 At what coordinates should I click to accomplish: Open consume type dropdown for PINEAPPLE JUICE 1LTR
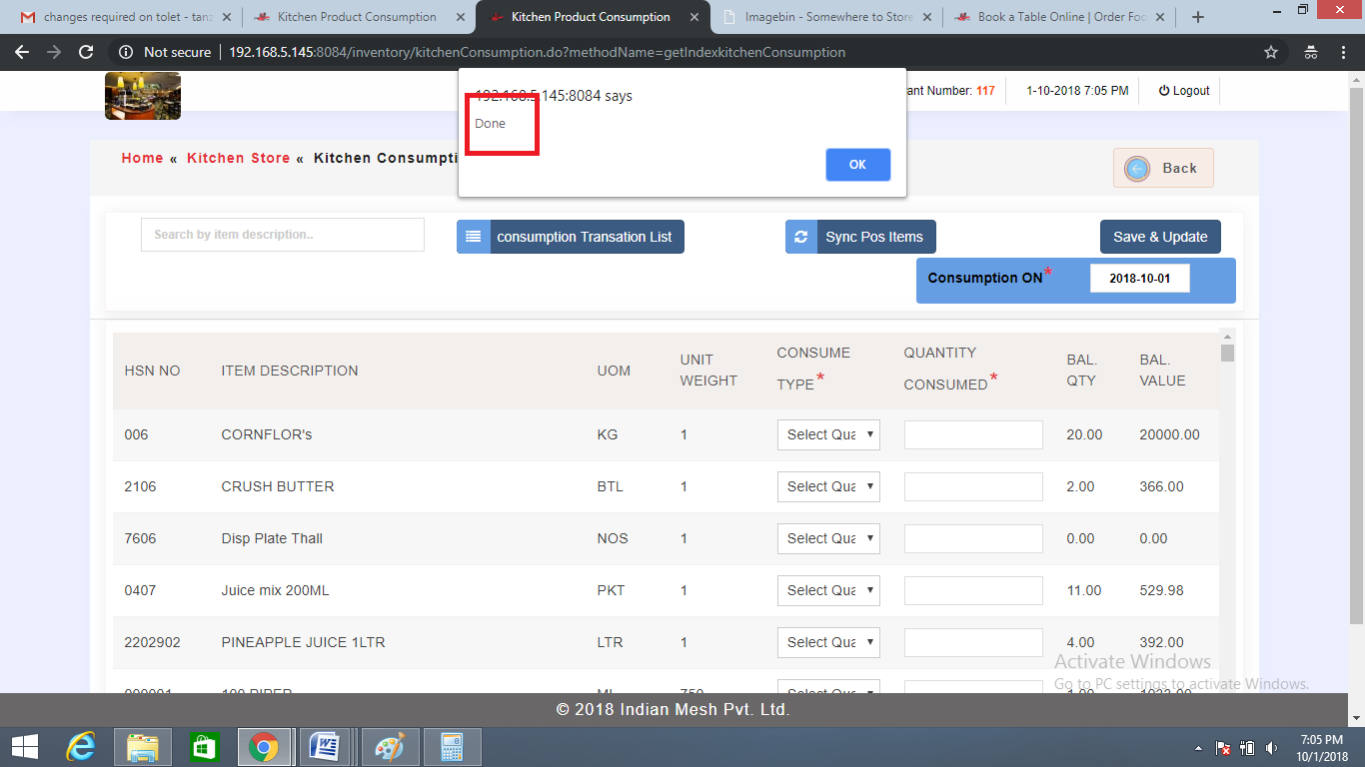[x=828, y=642]
